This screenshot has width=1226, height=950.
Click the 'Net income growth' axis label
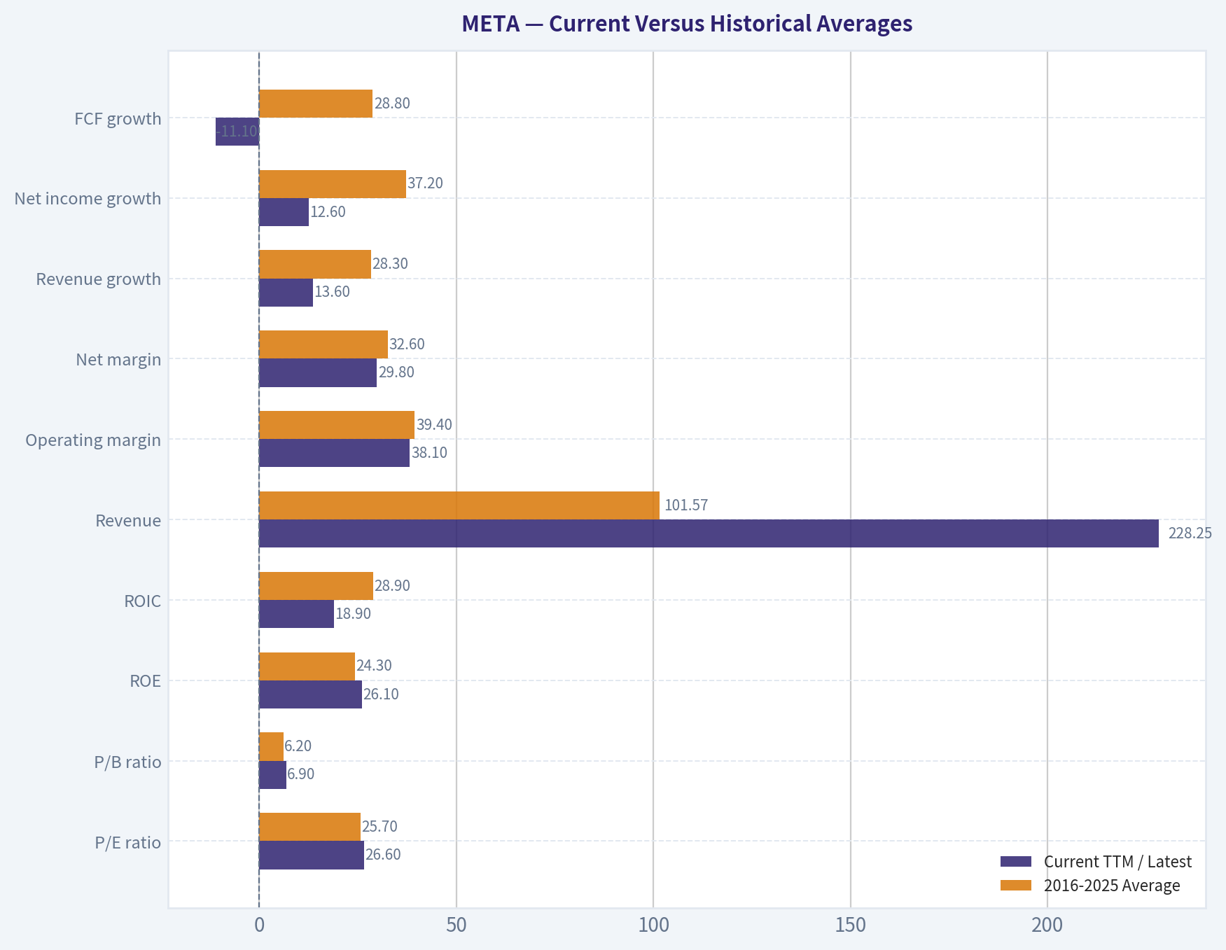click(88, 199)
